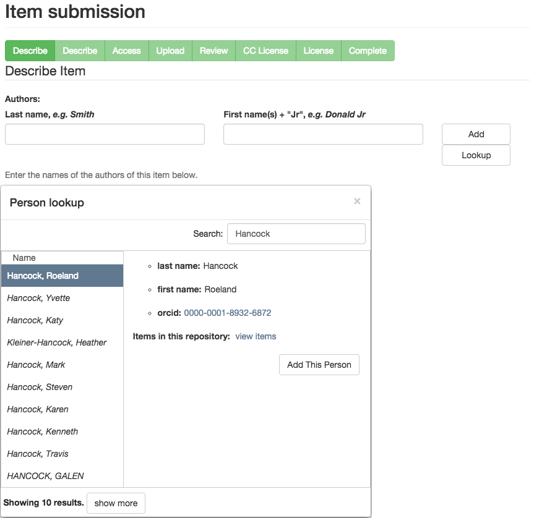Go to the Access step tab
Image resolution: width=534 pixels, height=518 pixels.
pyautogui.click(x=126, y=51)
